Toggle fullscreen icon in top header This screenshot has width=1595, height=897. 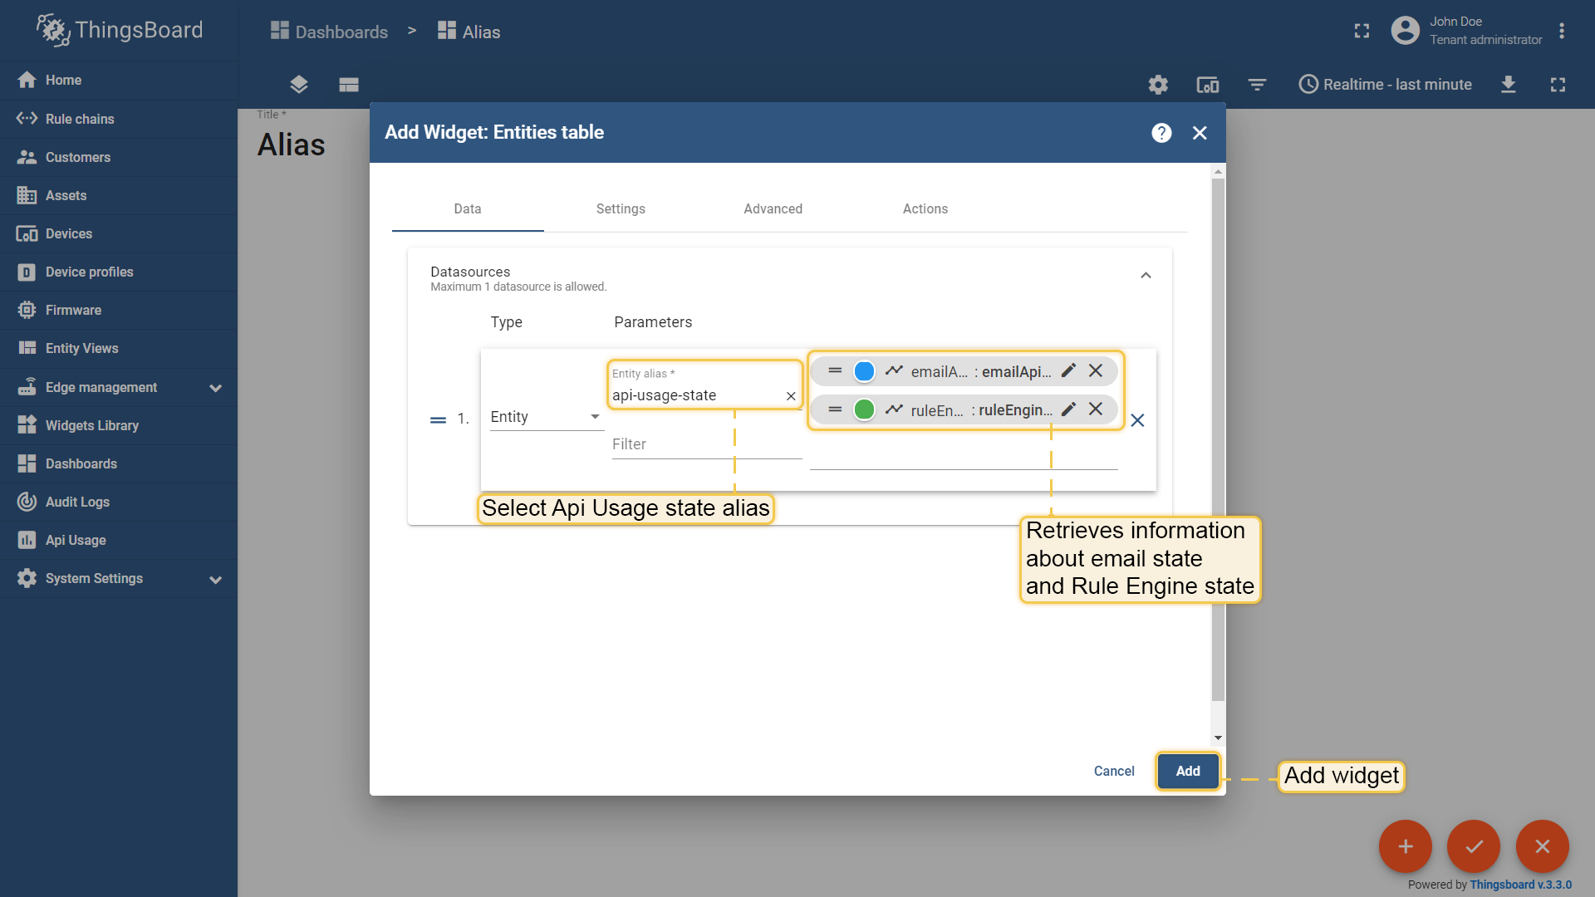click(x=1362, y=31)
